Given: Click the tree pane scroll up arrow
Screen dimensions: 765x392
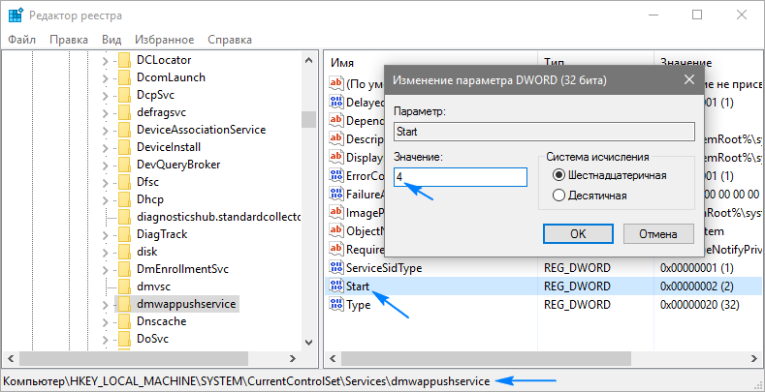Looking at the screenshot, I should [x=308, y=60].
